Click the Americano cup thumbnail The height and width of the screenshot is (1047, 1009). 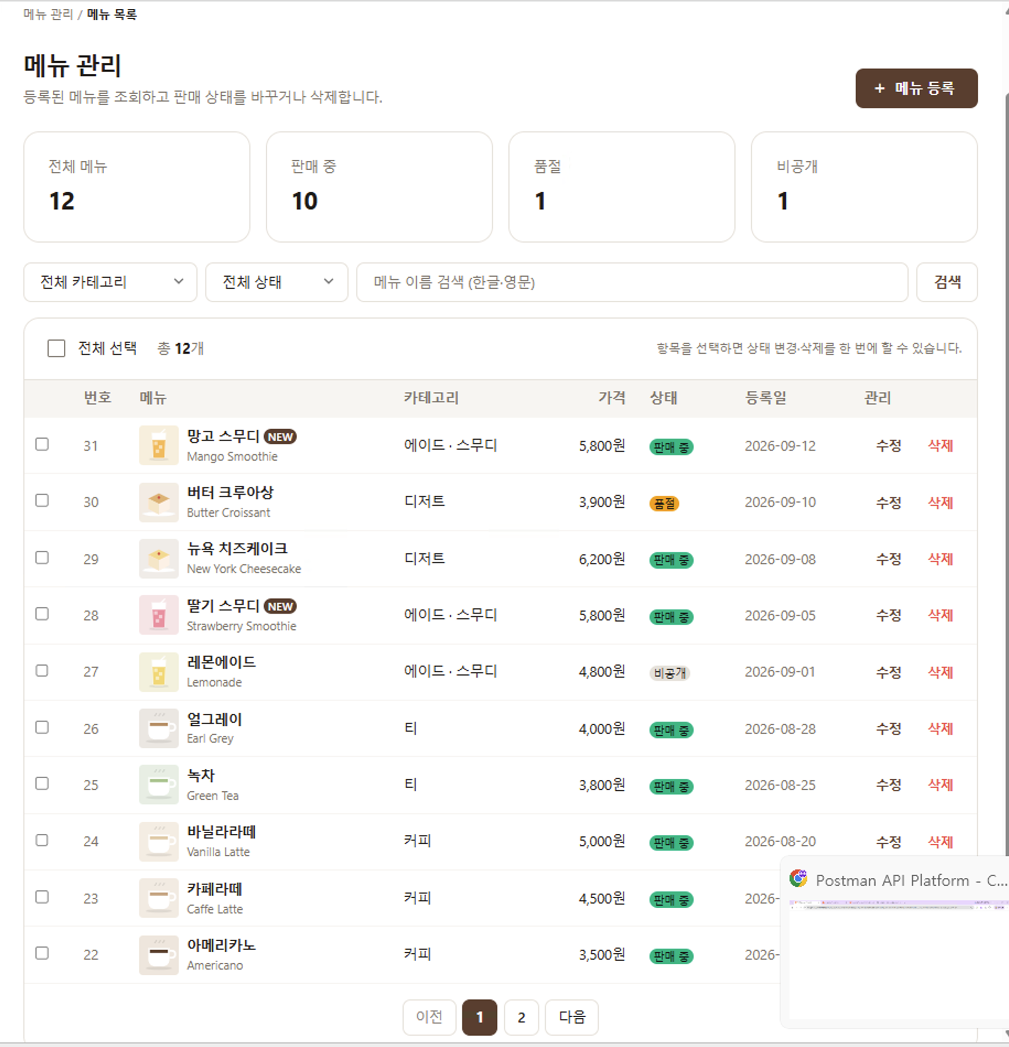pyautogui.click(x=158, y=955)
